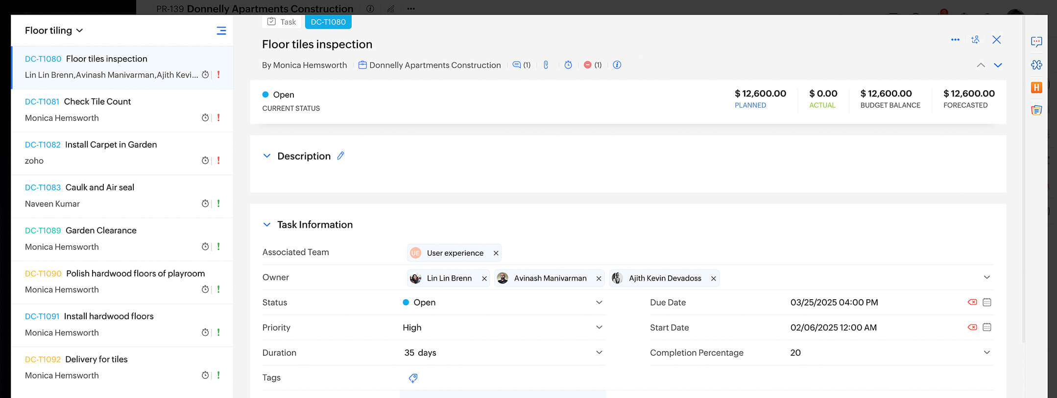This screenshot has height=398, width=1057.
Task: Open the Due Date calendar picker
Action: [x=986, y=302]
